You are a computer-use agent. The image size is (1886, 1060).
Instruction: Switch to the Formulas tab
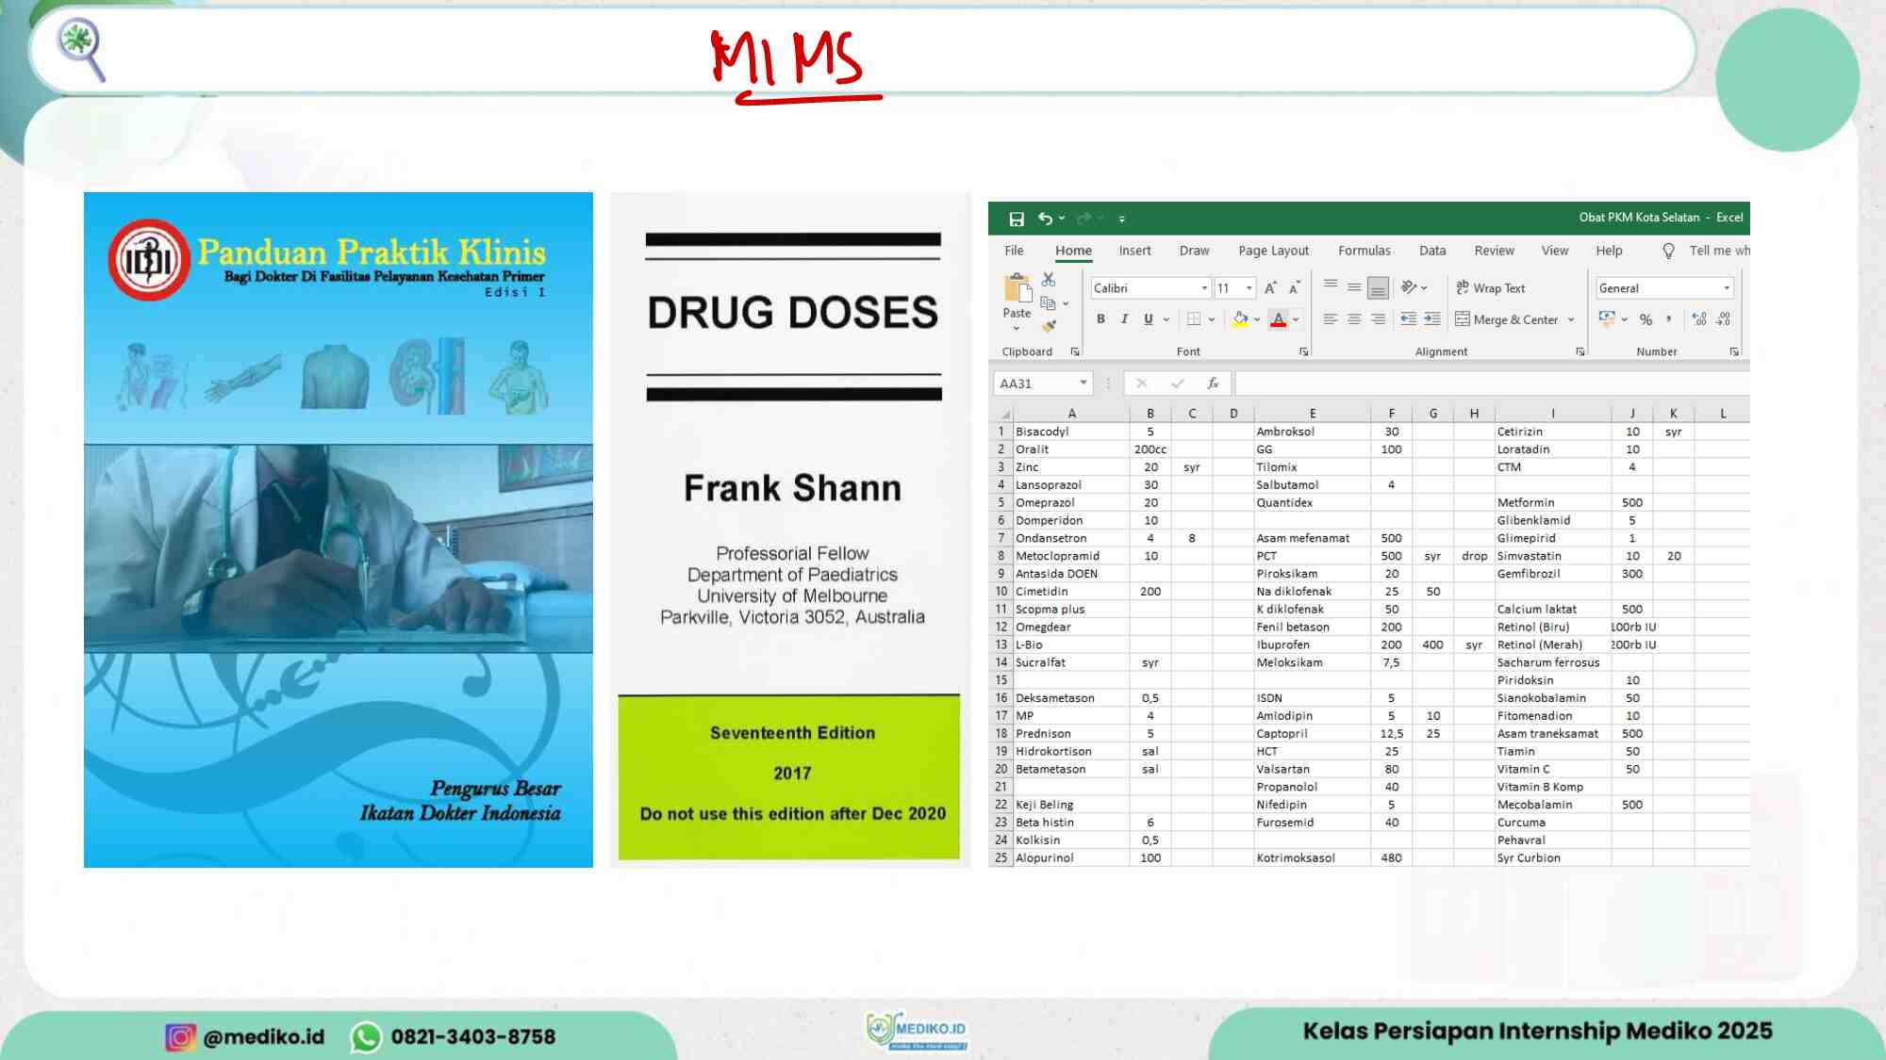(1364, 251)
